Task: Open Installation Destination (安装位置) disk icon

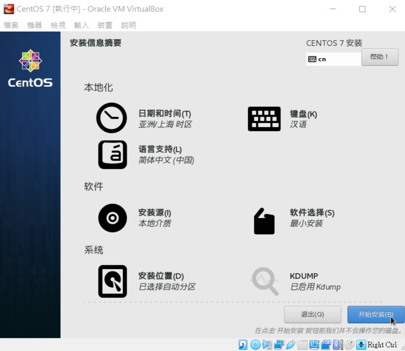Action: 113,281
